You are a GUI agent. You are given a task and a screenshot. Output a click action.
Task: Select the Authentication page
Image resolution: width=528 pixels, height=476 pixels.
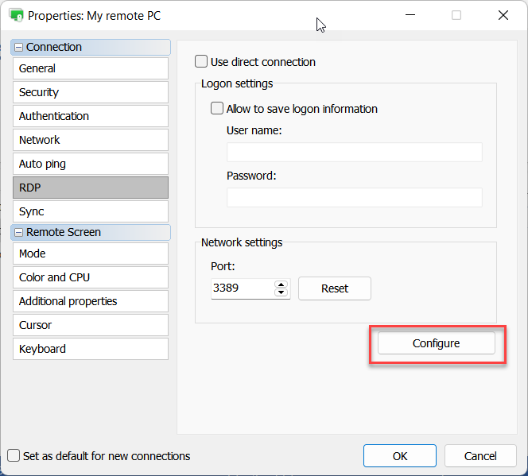point(90,116)
